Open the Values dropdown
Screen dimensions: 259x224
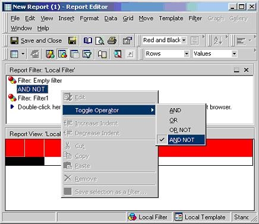pyautogui.click(x=234, y=53)
